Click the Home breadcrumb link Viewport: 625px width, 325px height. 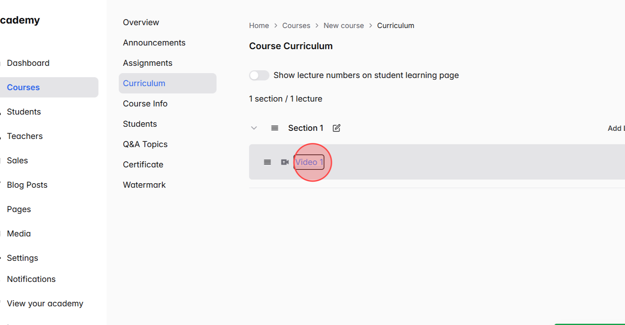coord(259,25)
